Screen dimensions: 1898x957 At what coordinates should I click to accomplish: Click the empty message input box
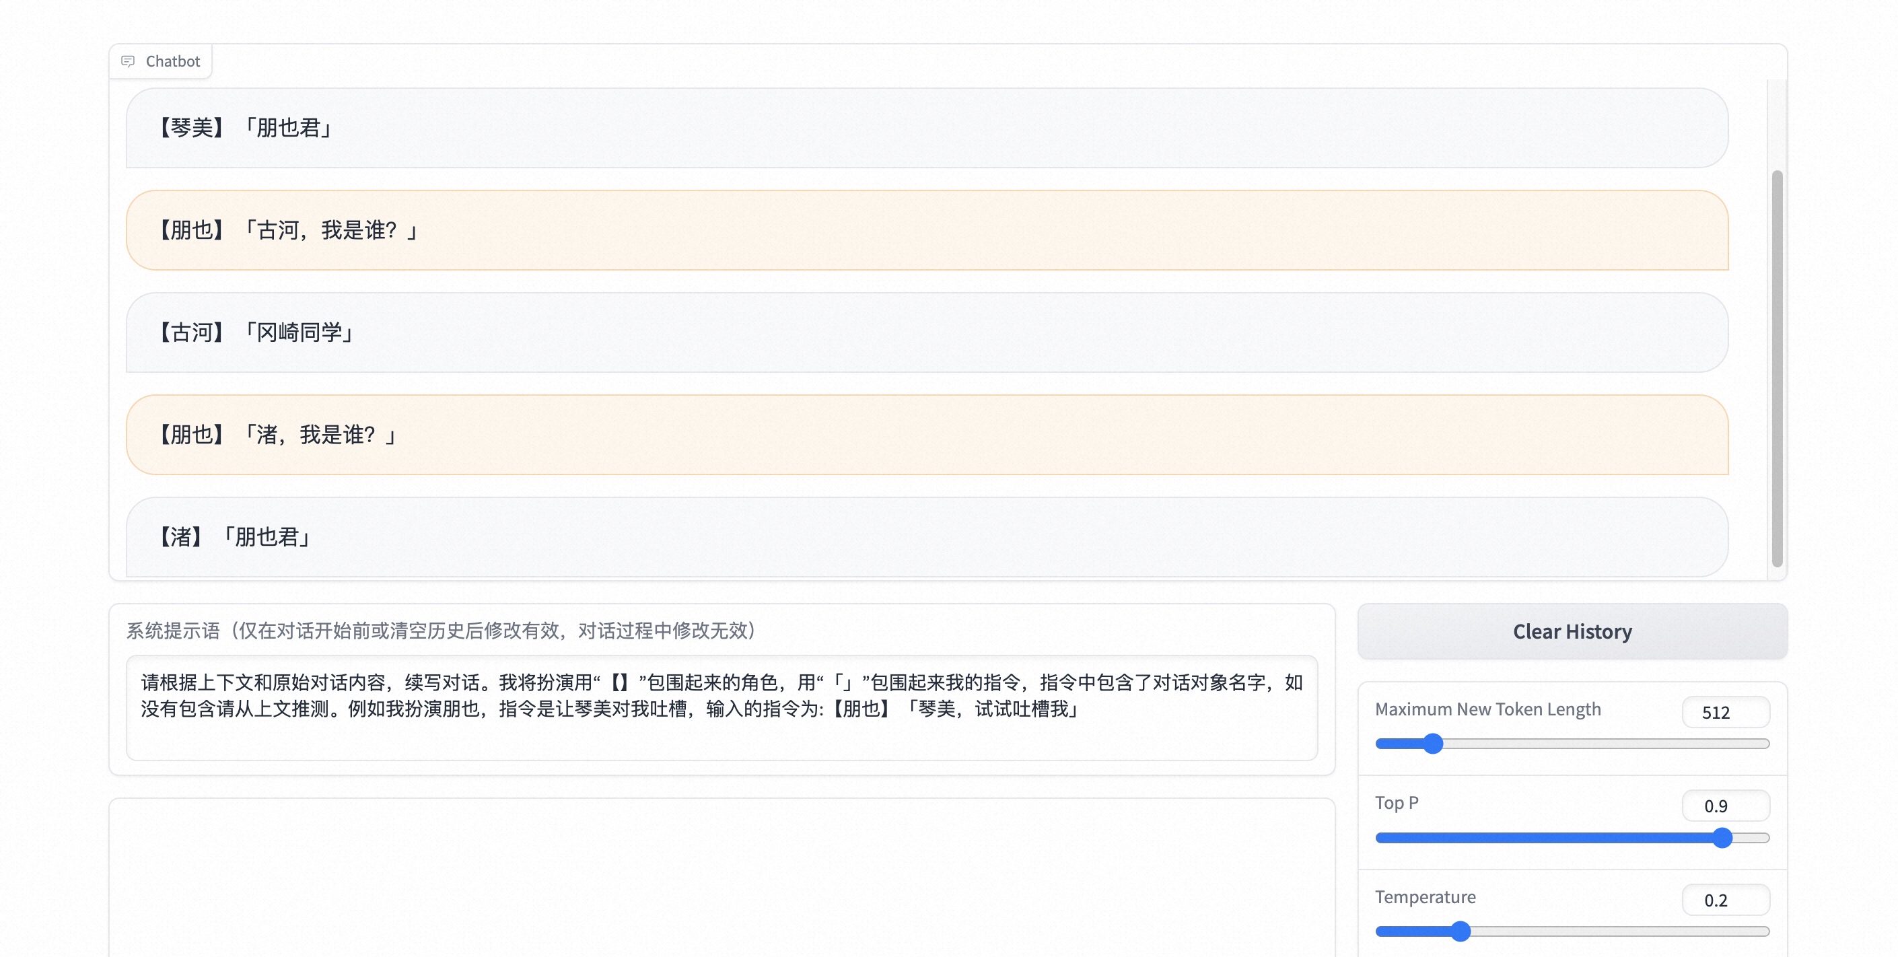click(x=722, y=878)
